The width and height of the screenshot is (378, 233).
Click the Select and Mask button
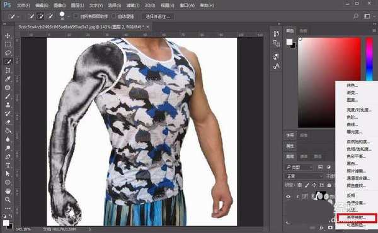click(157, 16)
